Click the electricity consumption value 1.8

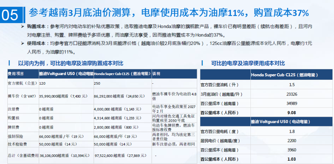click(292, 131)
